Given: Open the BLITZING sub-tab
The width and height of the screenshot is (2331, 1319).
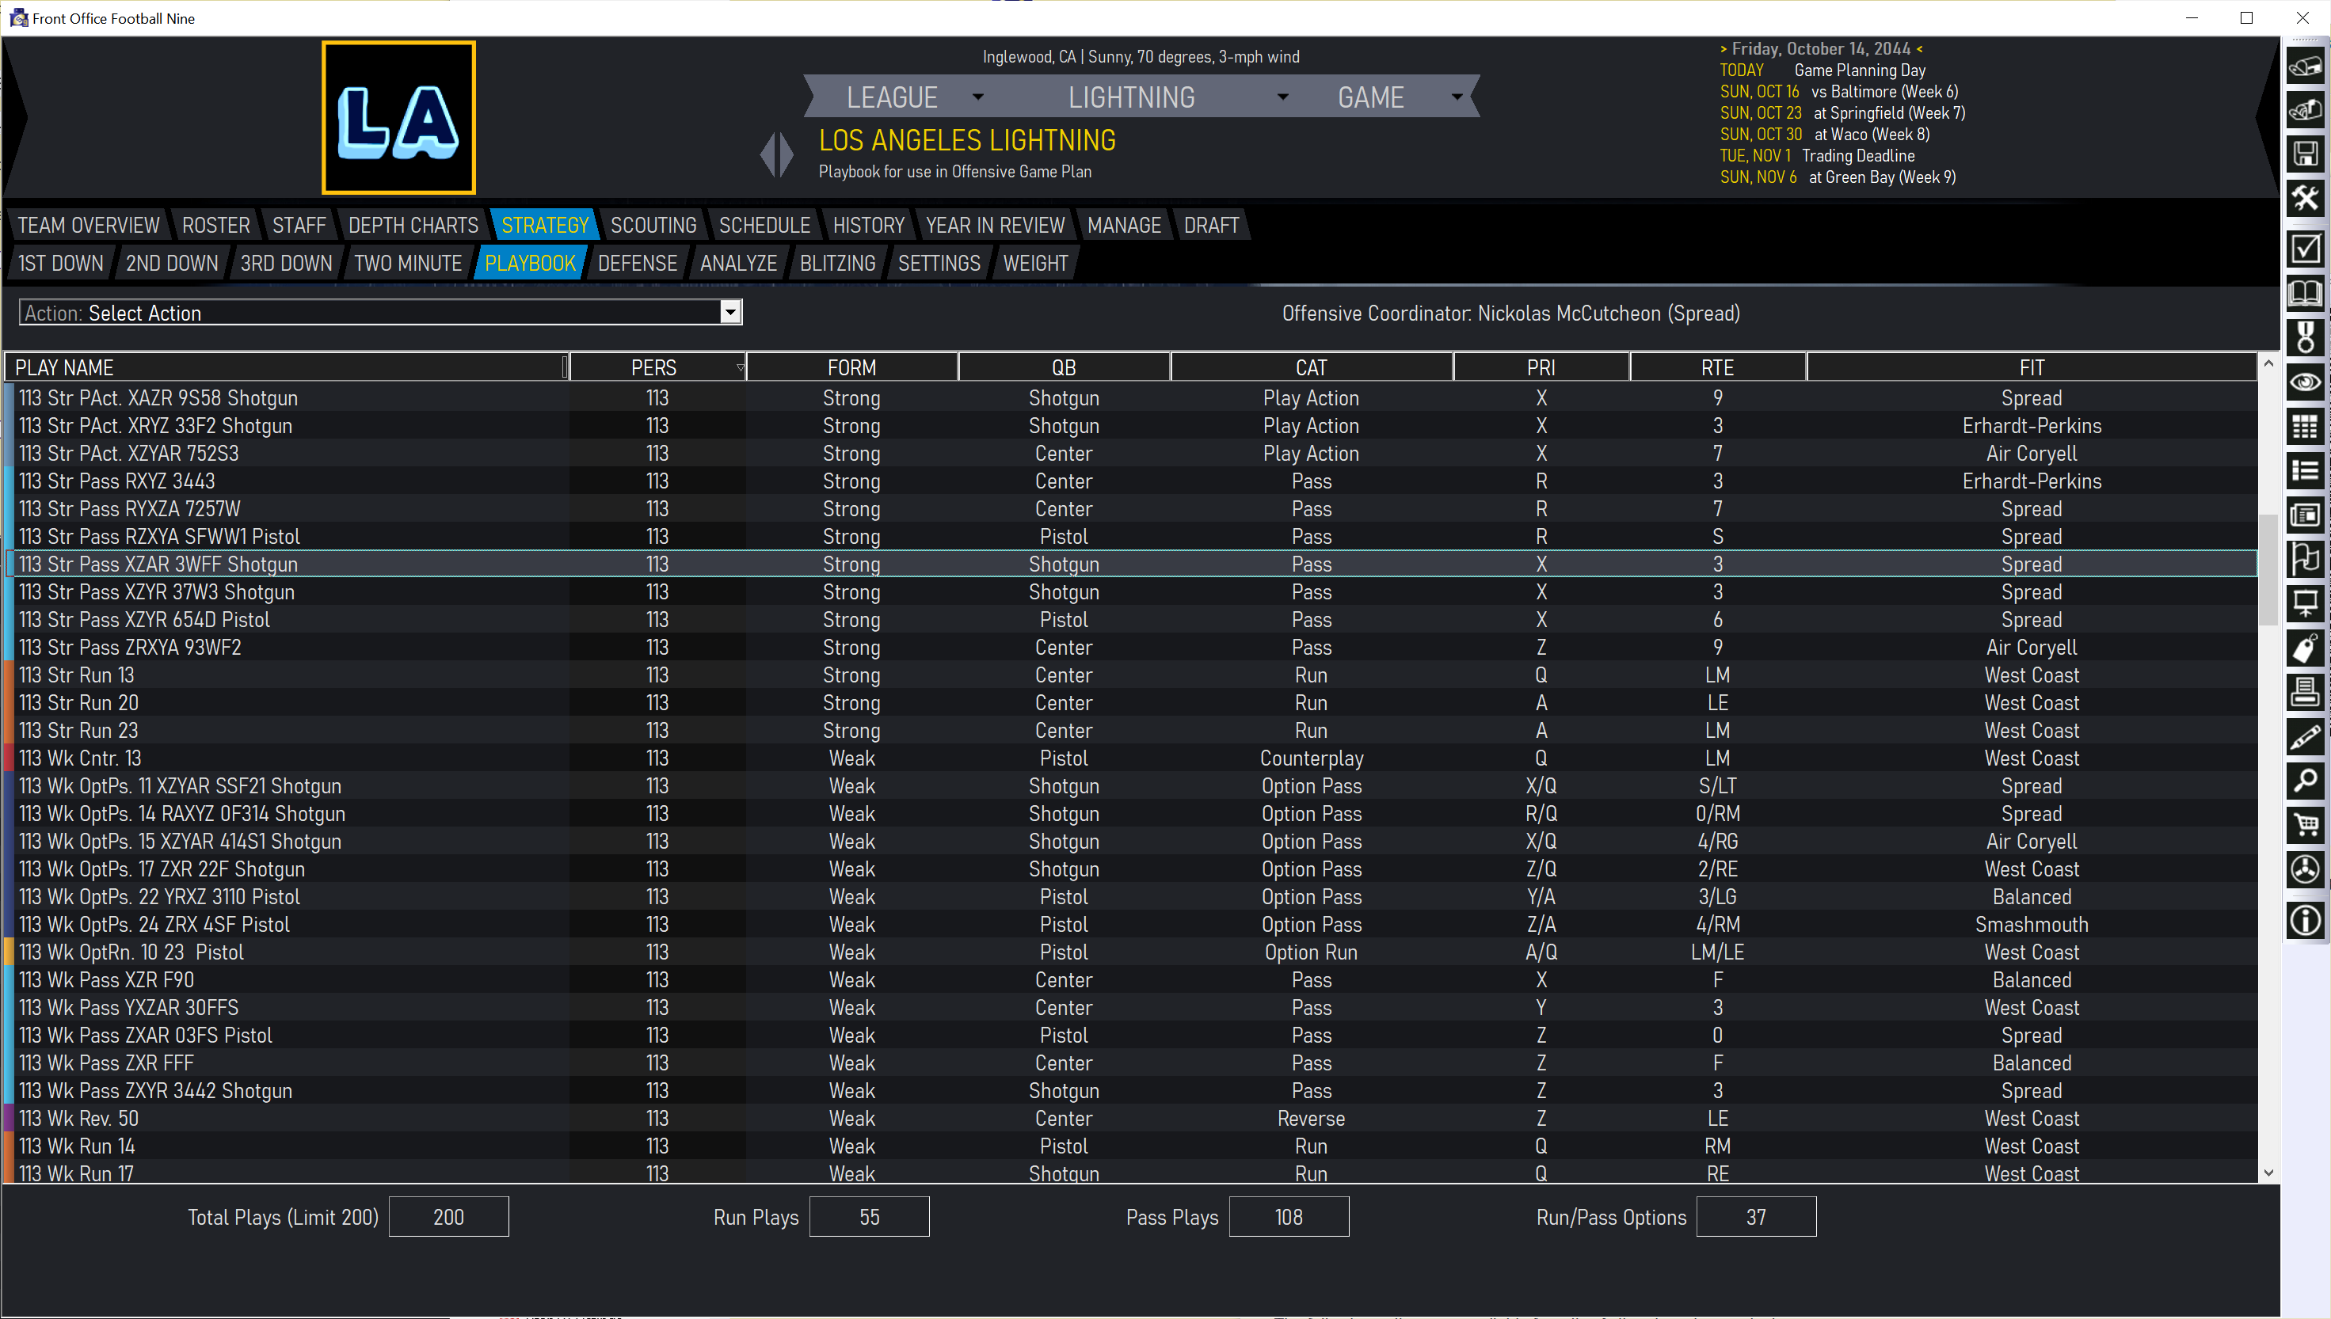Looking at the screenshot, I should coord(836,263).
